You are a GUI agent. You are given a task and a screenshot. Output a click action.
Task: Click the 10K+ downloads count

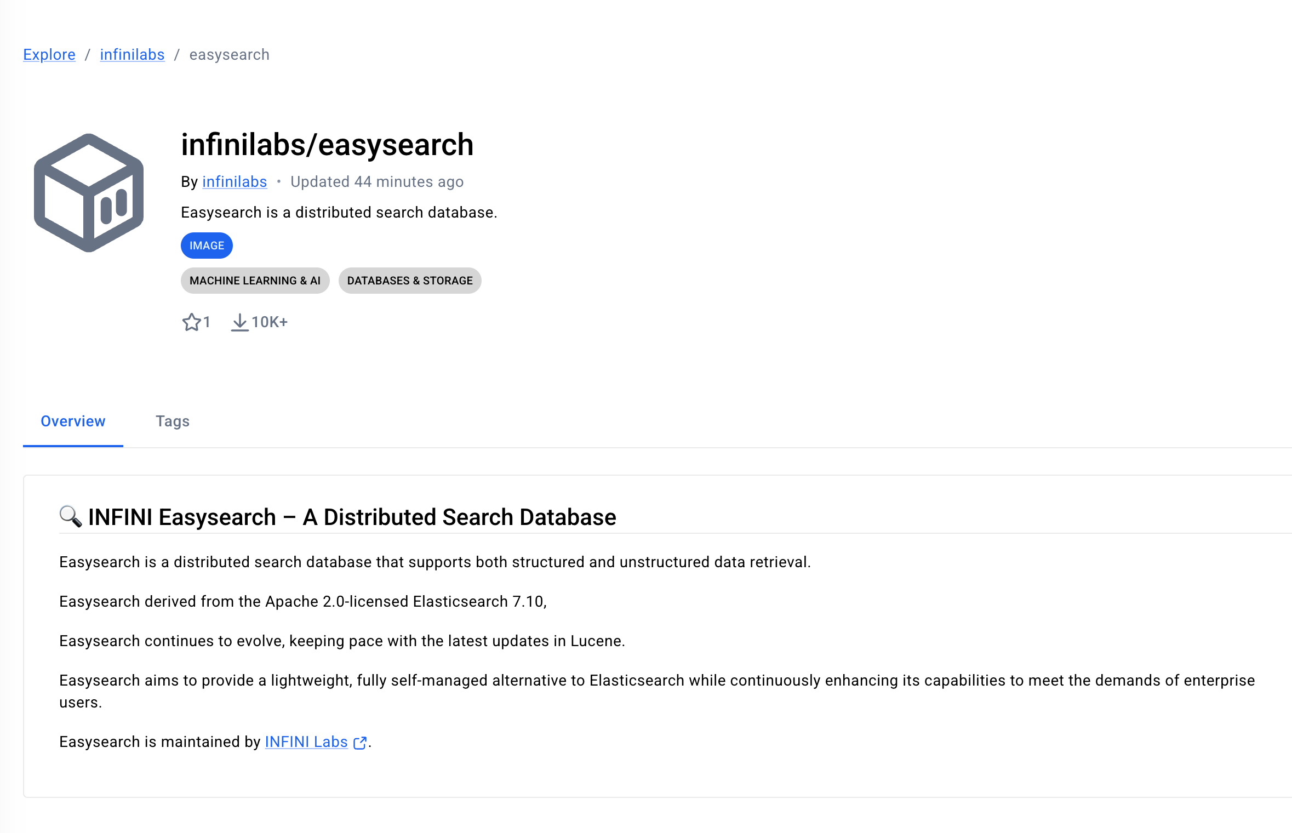coord(270,322)
